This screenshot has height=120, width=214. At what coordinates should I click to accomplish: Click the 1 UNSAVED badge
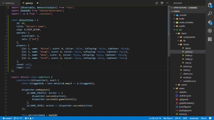click(193, 8)
